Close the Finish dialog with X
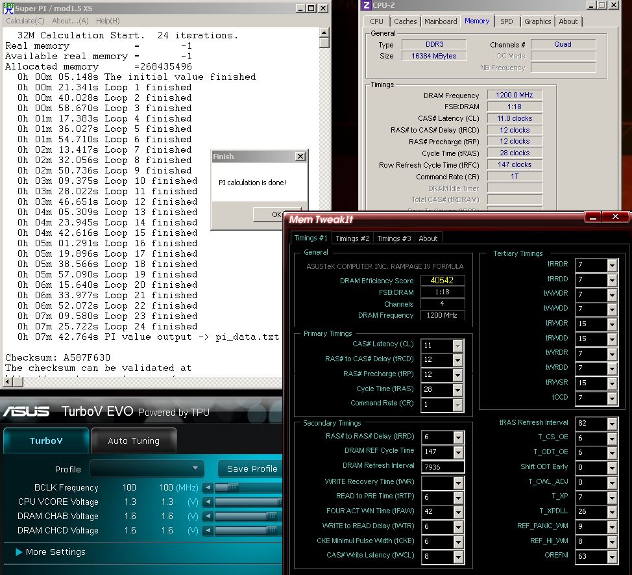632x575 pixels. pos(300,156)
